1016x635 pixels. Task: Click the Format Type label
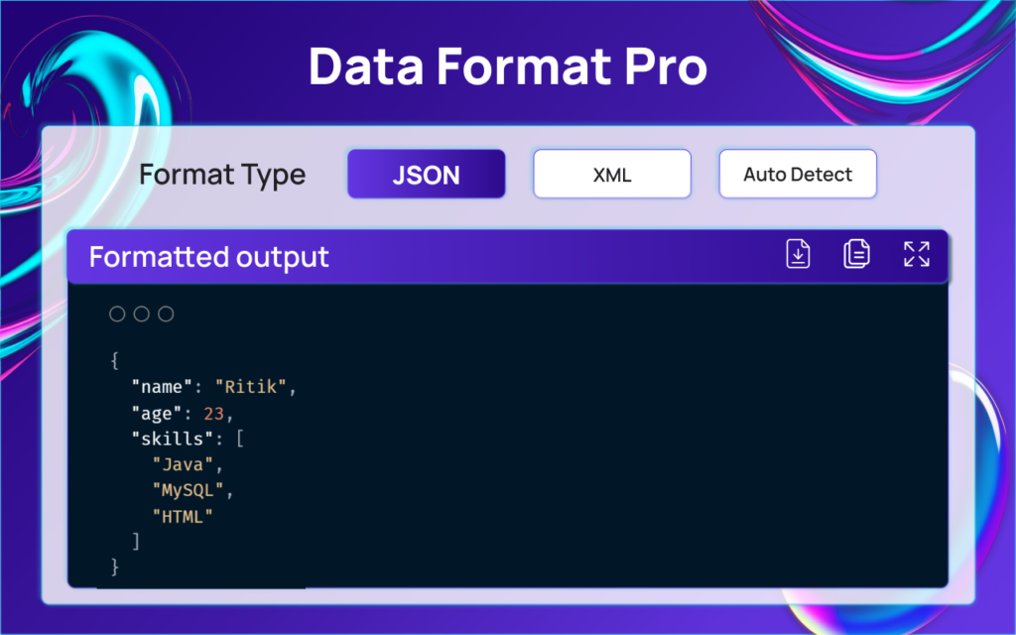222,176
